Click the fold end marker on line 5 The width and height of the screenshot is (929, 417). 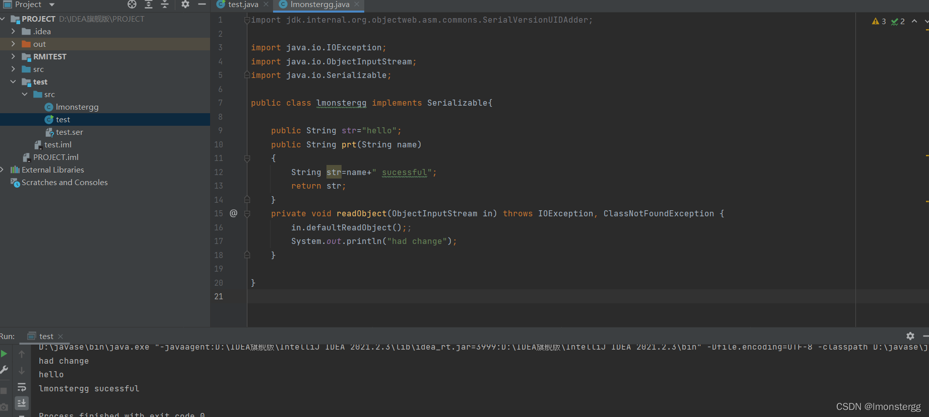click(x=247, y=75)
